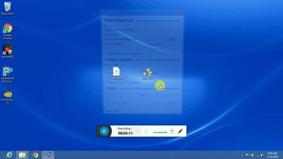Open the pencil annotation tool
Screen dimensions: 283x159
coord(180,131)
